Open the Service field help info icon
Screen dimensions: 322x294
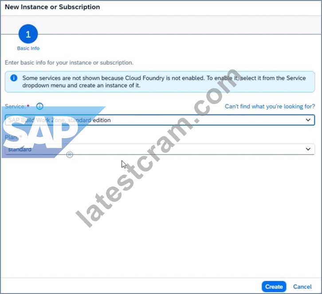click(x=39, y=106)
